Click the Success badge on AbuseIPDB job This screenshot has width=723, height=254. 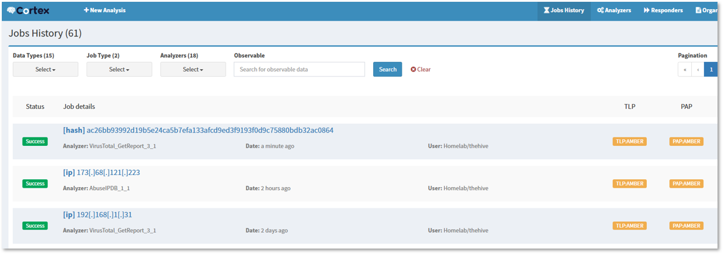pos(35,184)
